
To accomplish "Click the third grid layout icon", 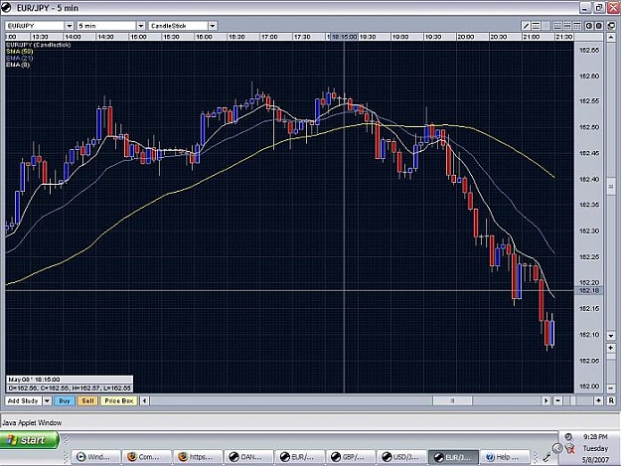I will click(577, 26).
